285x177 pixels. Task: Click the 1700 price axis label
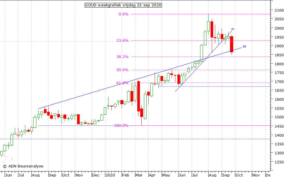tap(279, 82)
